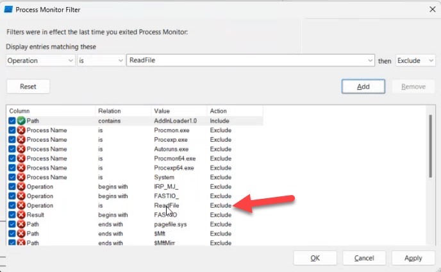Expand the Exclude action dropdown
This screenshot has height=272, width=441.
click(414, 60)
